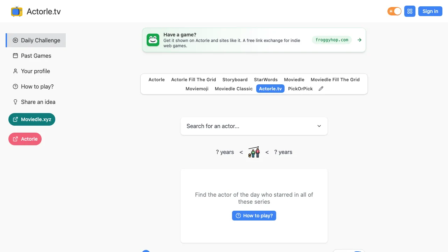Image resolution: width=448 pixels, height=252 pixels.
Task: Click the arrow next to froggyhop.com
Action: 359,40
